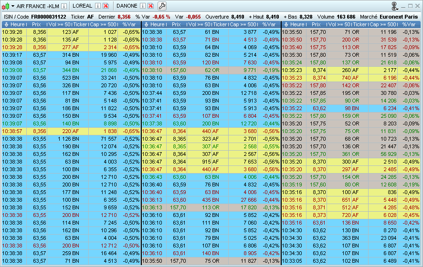Click the %Var header in the middle panel

pos(269,24)
